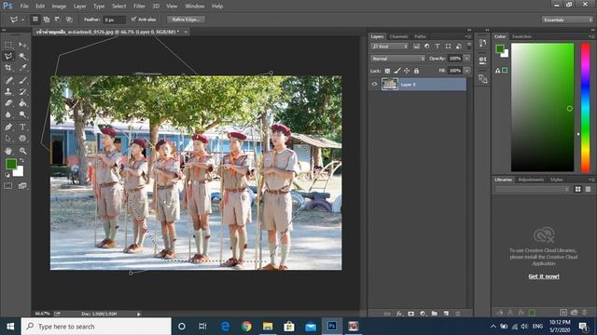Select the Eyedropper tool
The height and width of the screenshot is (335, 597).
click(x=22, y=68)
